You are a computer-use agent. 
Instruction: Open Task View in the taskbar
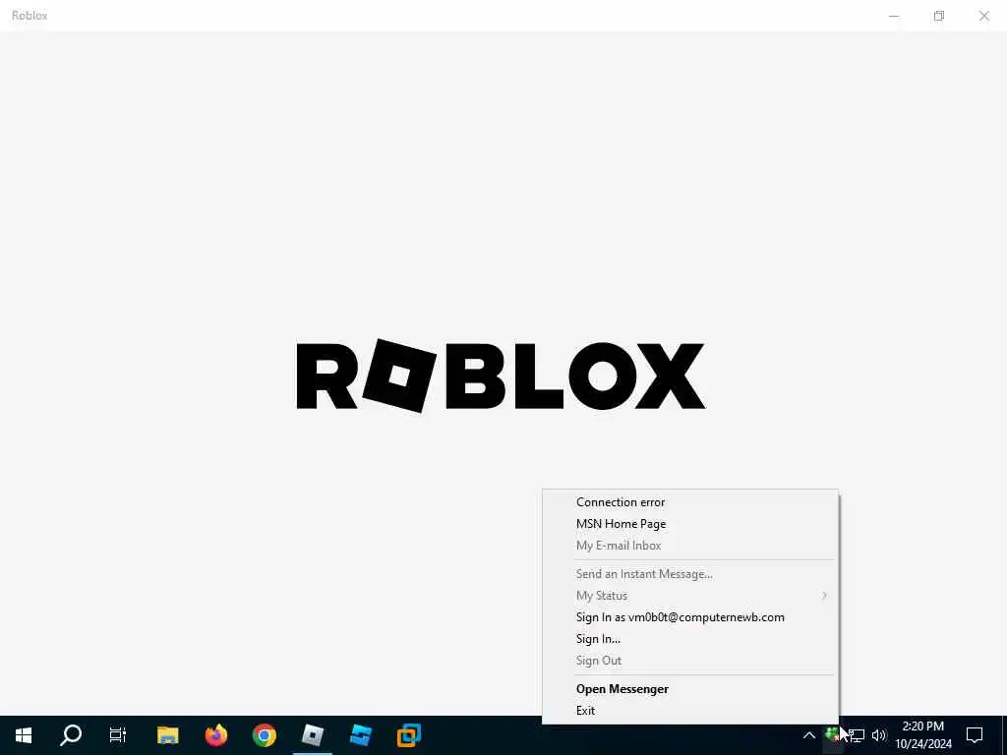[x=118, y=735]
